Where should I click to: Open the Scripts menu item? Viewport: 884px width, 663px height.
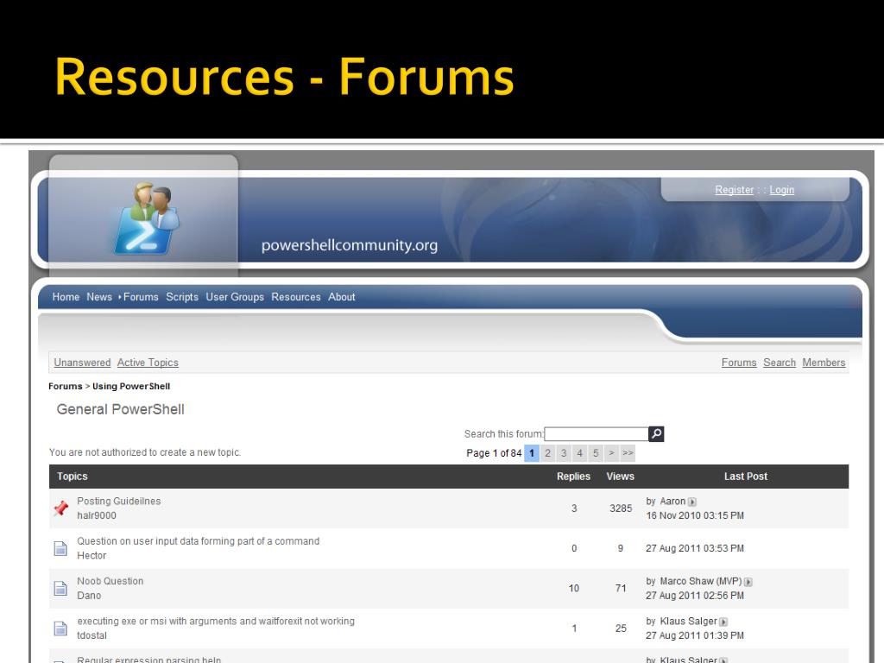(182, 297)
